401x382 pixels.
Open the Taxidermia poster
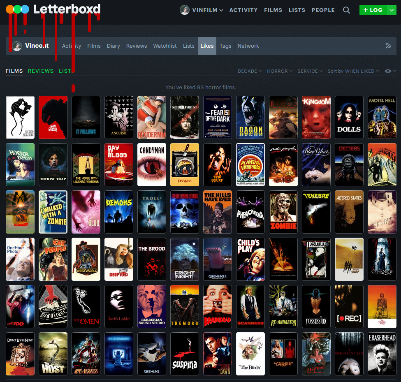(x=152, y=117)
